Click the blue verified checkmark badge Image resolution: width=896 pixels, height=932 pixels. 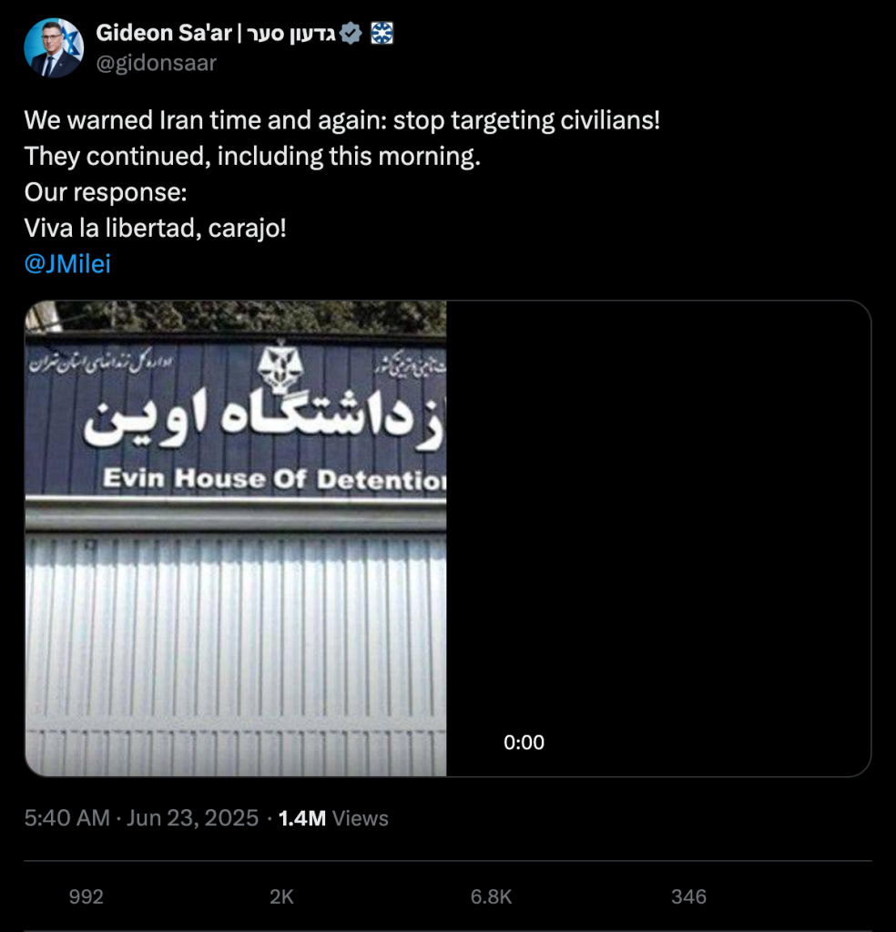351,35
